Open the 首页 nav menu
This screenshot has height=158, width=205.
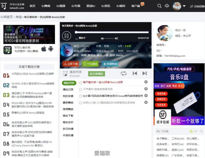pos(32,6)
